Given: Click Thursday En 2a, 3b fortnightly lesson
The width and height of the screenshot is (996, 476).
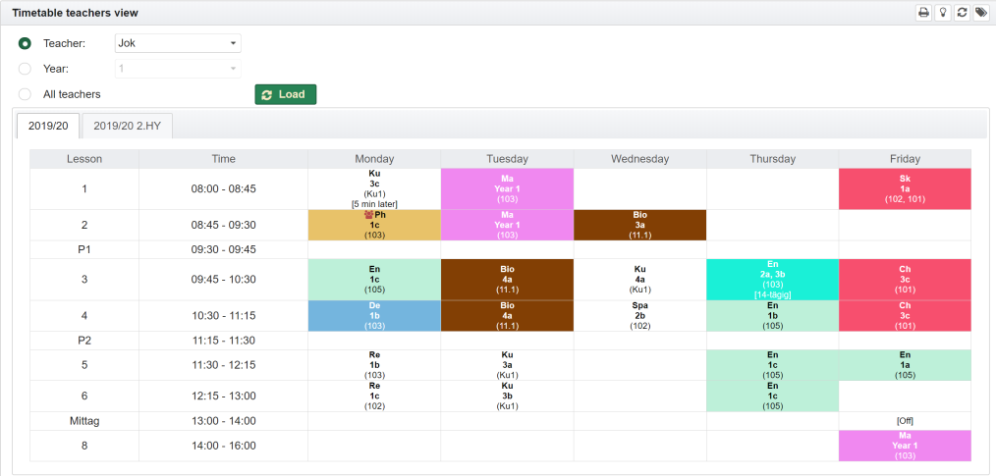Looking at the screenshot, I should pos(772,280).
